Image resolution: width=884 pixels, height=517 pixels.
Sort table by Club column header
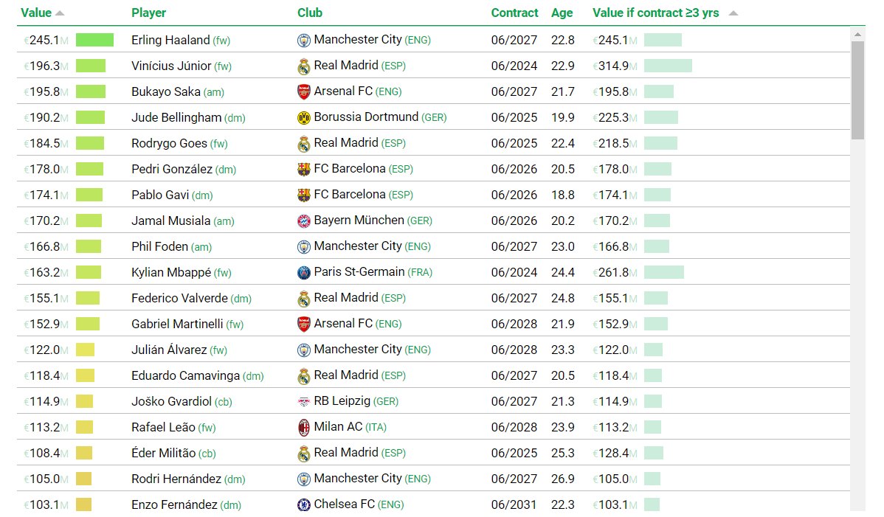pos(310,13)
